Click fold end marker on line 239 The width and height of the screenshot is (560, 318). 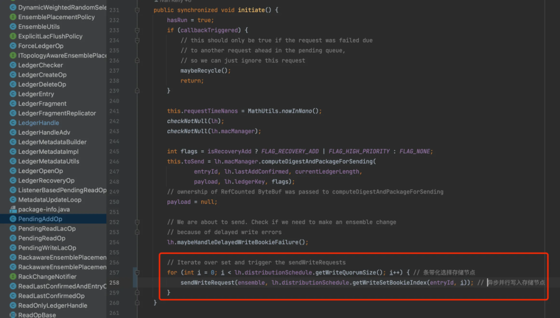click(137, 91)
